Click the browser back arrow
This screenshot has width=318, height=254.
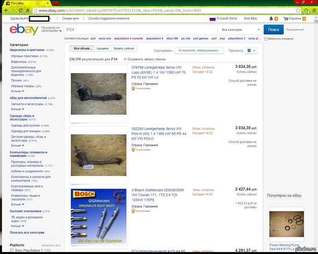click(7, 10)
